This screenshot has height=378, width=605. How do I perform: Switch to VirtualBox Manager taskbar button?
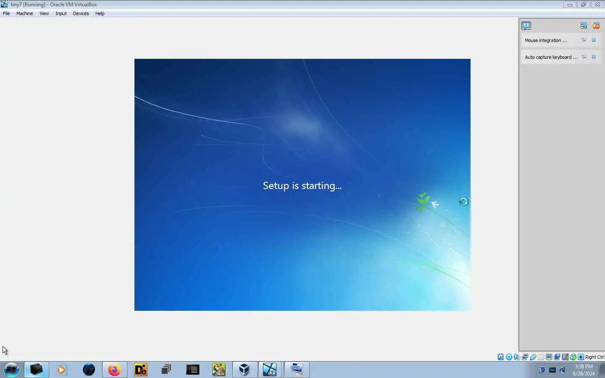(x=245, y=370)
